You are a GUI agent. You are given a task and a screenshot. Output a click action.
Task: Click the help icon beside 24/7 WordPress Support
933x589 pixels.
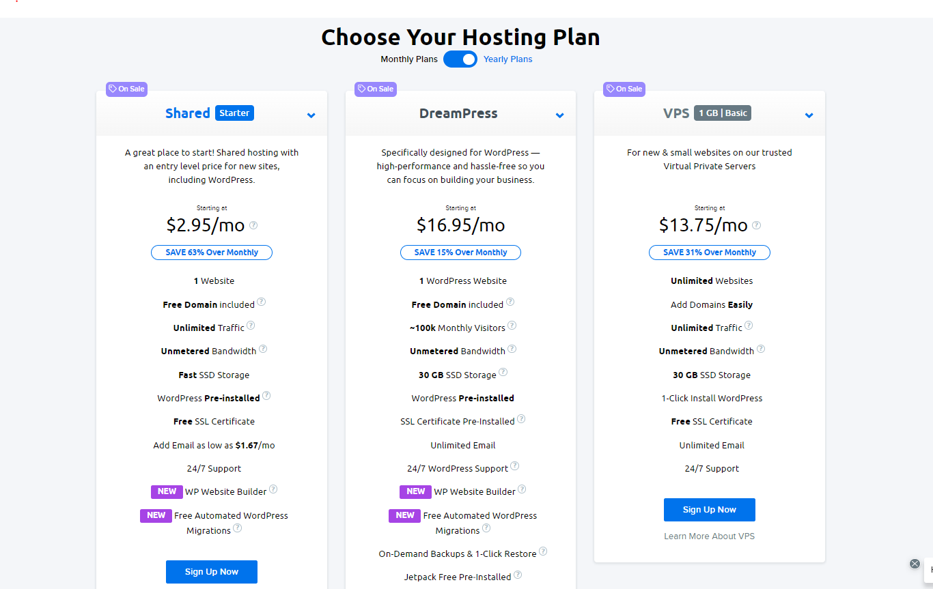pyautogui.click(x=514, y=466)
